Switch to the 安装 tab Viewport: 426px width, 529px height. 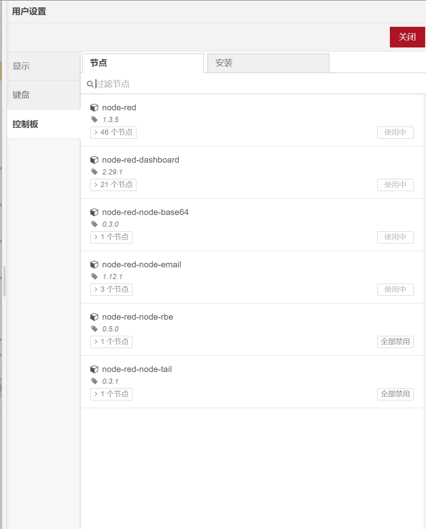268,63
